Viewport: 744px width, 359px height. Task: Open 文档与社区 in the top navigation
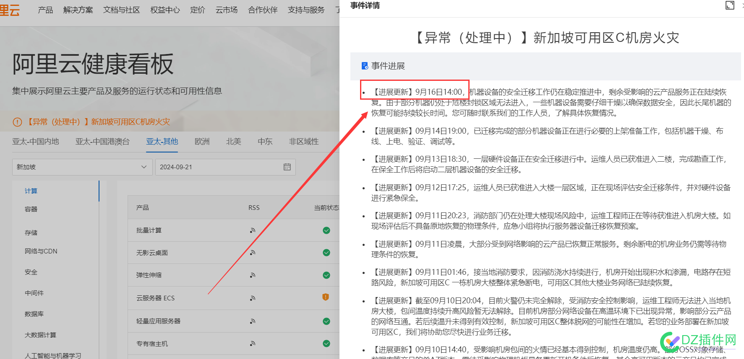tap(122, 10)
